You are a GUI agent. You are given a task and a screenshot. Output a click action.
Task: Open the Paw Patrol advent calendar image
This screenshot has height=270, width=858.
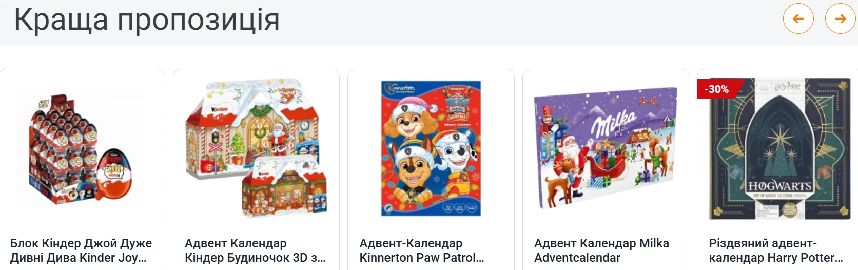tap(431, 148)
